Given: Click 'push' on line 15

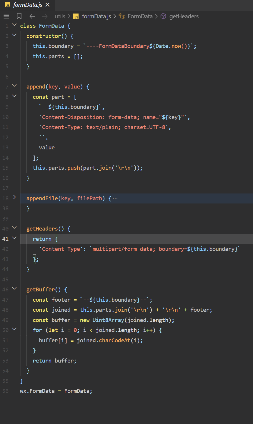Looking at the screenshot, I should point(74,168).
